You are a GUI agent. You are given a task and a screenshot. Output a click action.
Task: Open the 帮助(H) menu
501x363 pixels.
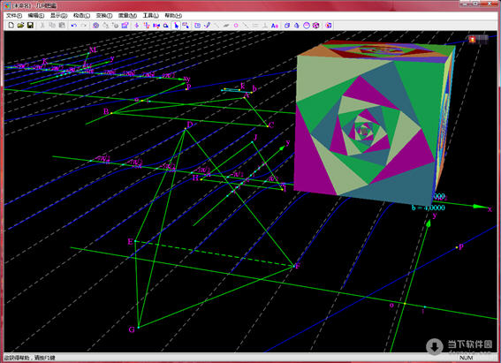pyautogui.click(x=173, y=15)
